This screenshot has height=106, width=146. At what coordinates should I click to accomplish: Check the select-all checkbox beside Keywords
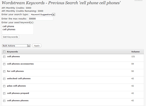coord(4,52)
